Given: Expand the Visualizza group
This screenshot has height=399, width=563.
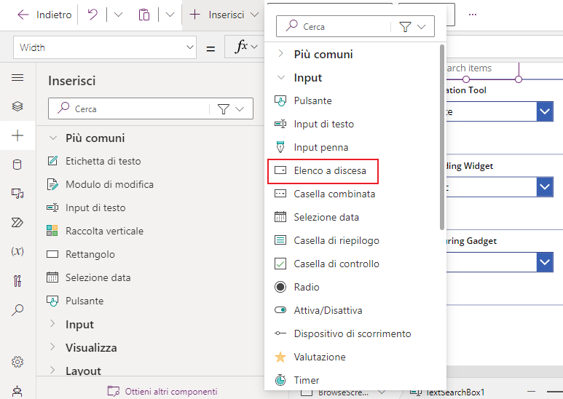Looking at the screenshot, I should [x=52, y=347].
